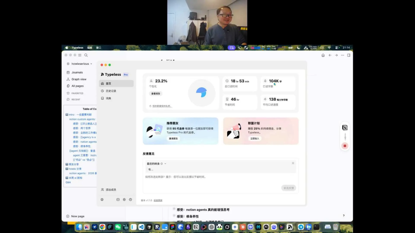Click the search icon in notes app toolbar
This screenshot has width=415, height=233.
coord(86,55)
